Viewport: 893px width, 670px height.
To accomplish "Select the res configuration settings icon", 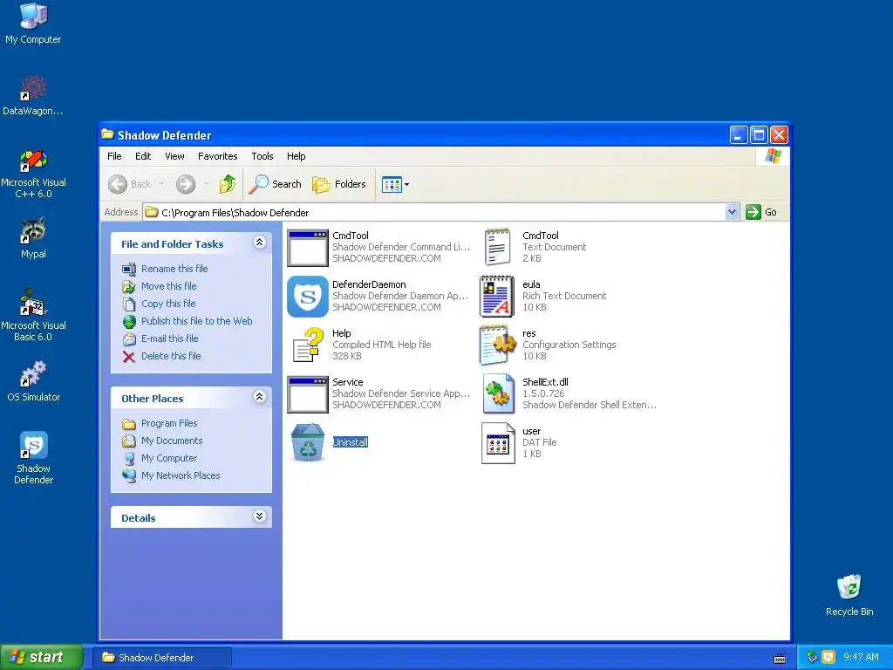I will pyautogui.click(x=497, y=345).
